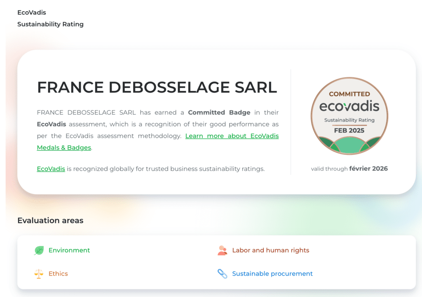Image resolution: width=422 pixels, height=297 pixels.
Task: Click the Sustainable procurement chain icon
Action: tap(222, 274)
